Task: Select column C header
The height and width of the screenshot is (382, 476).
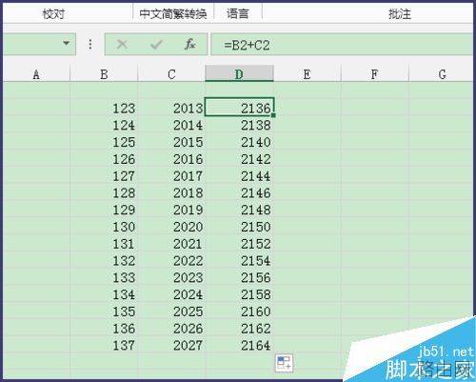Action: click(x=171, y=74)
